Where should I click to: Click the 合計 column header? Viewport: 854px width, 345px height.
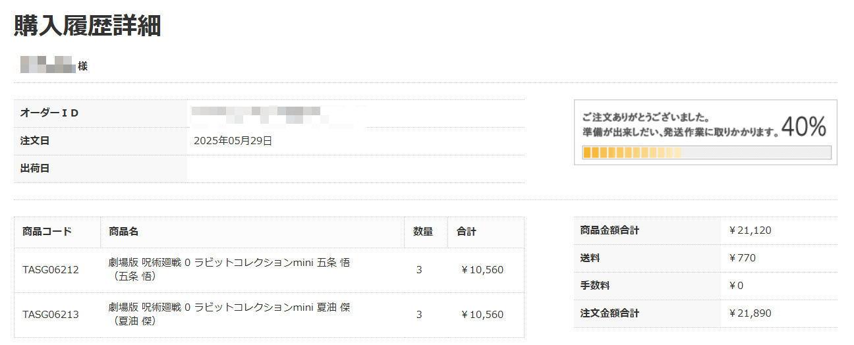coord(467,232)
